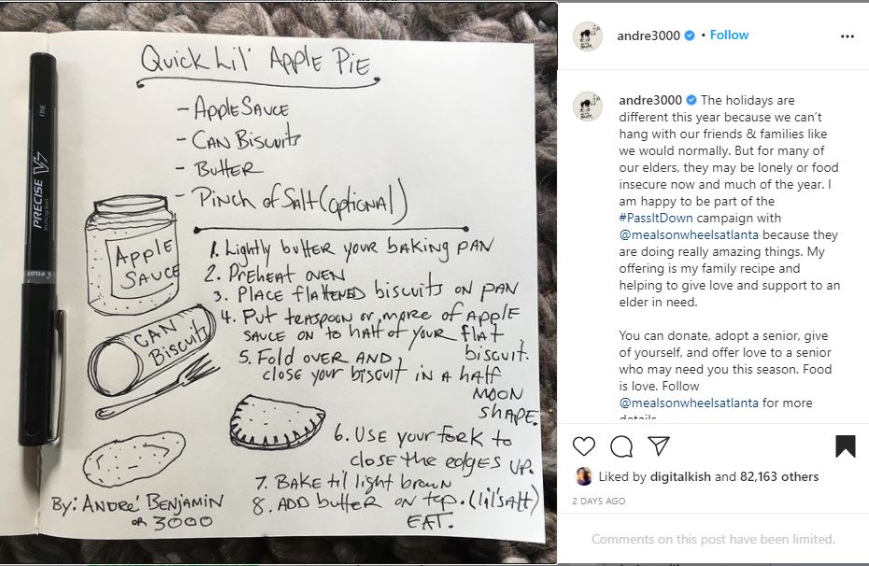
Task: Click the 2 DAYS AGO timestamp
Action: pyautogui.click(x=599, y=502)
